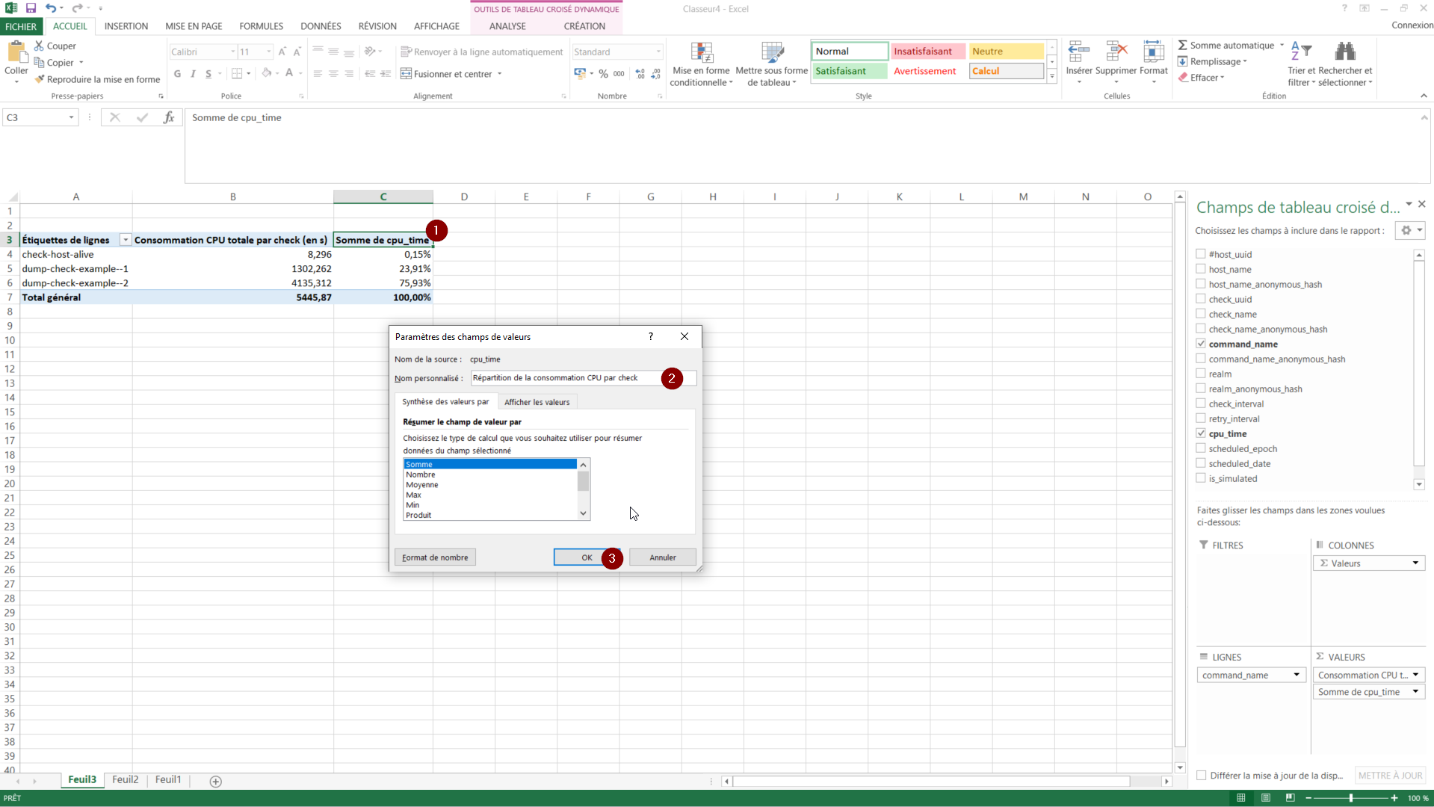Click the Insérer cells icon
The width and height of the screenshot is (1434, 807).
[1078, 52]
